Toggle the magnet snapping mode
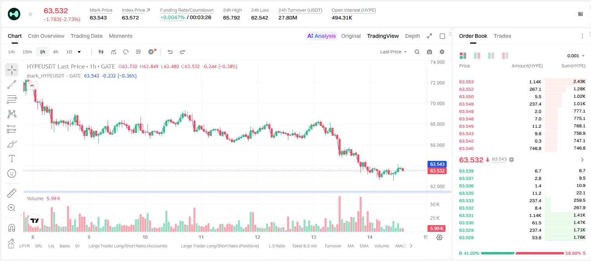Screen dimensions: 591x261 [12, 228]
